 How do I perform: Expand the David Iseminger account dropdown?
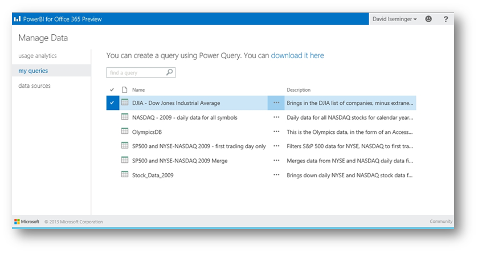click(394, 19)
